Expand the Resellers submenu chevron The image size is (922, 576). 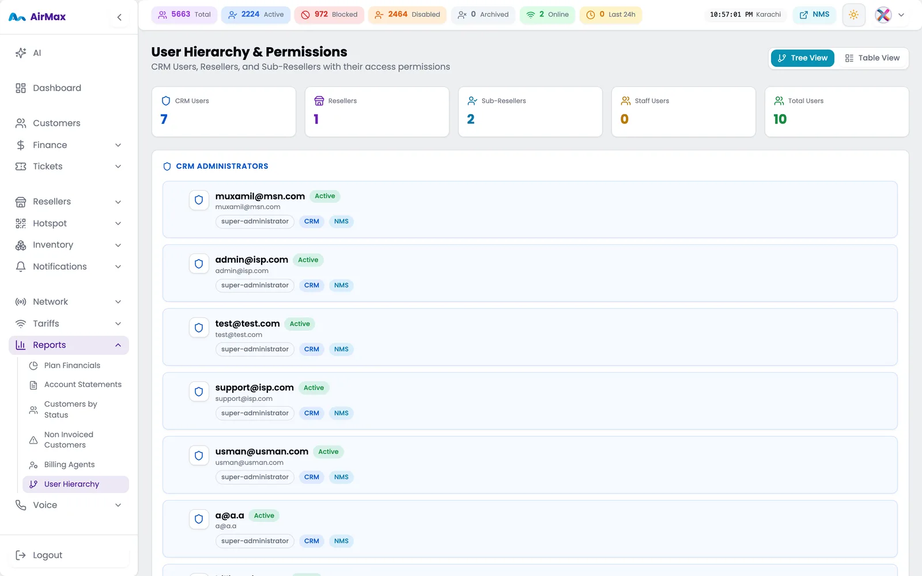[118, 202]
